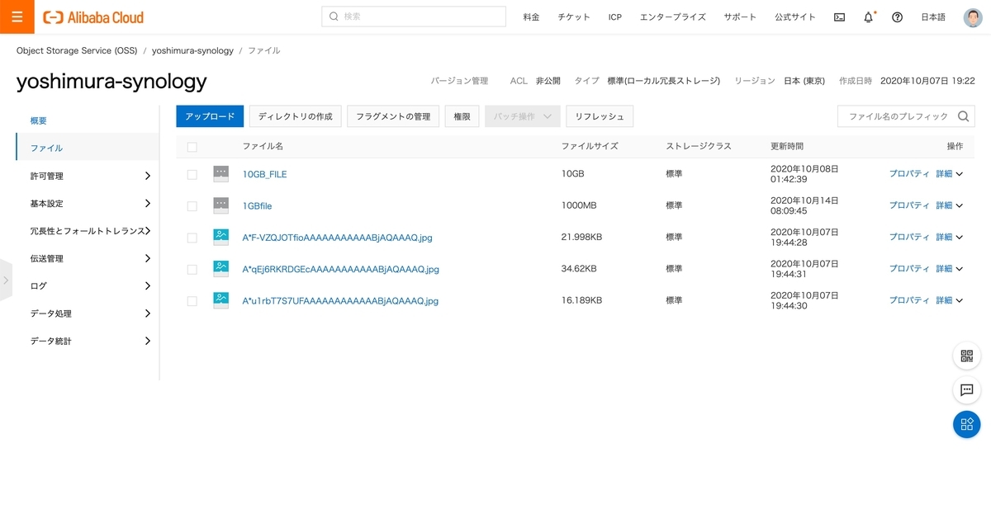Open プロパティ link for 1GBfile

908,205
